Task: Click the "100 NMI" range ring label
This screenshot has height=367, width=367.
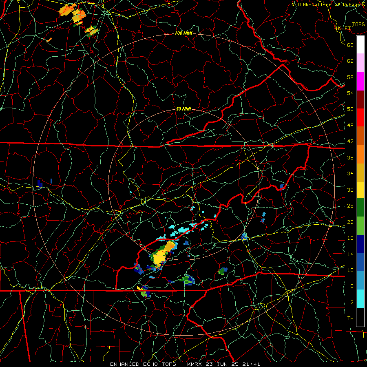Action: (x=183, y=33)
